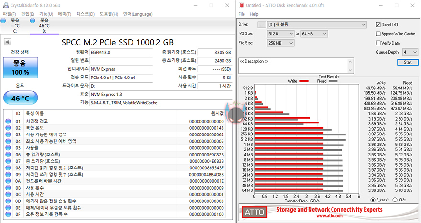Open ATTO Help menu

[254, 14]
